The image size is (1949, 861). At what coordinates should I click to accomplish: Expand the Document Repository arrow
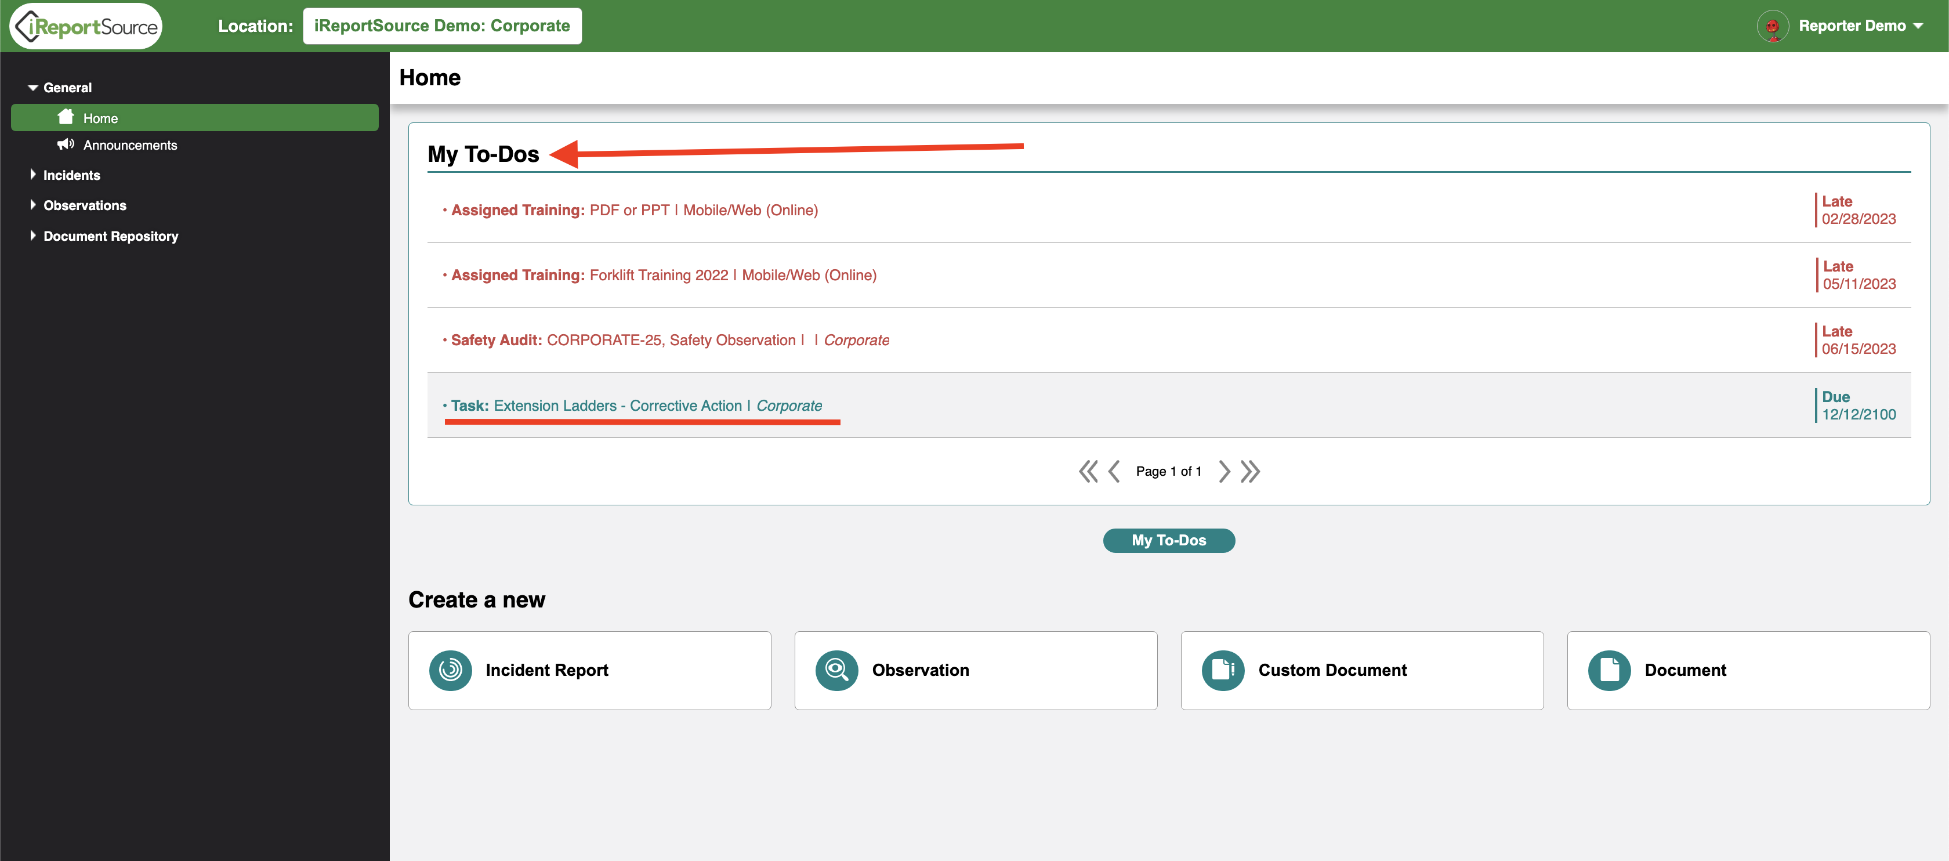(x=32, y=236)
